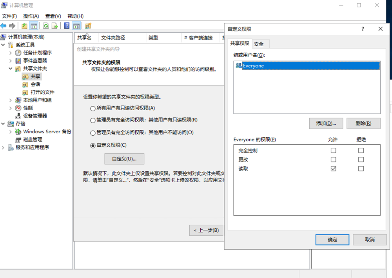Expand the 任务计划程序 tree node
Viewport: 392px width, 278px height.
11,53
